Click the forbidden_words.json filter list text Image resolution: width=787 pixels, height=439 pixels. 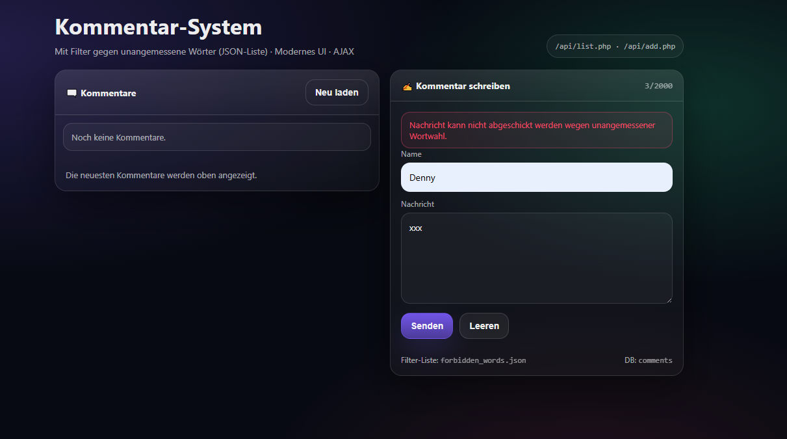click(x=483, y=360)
